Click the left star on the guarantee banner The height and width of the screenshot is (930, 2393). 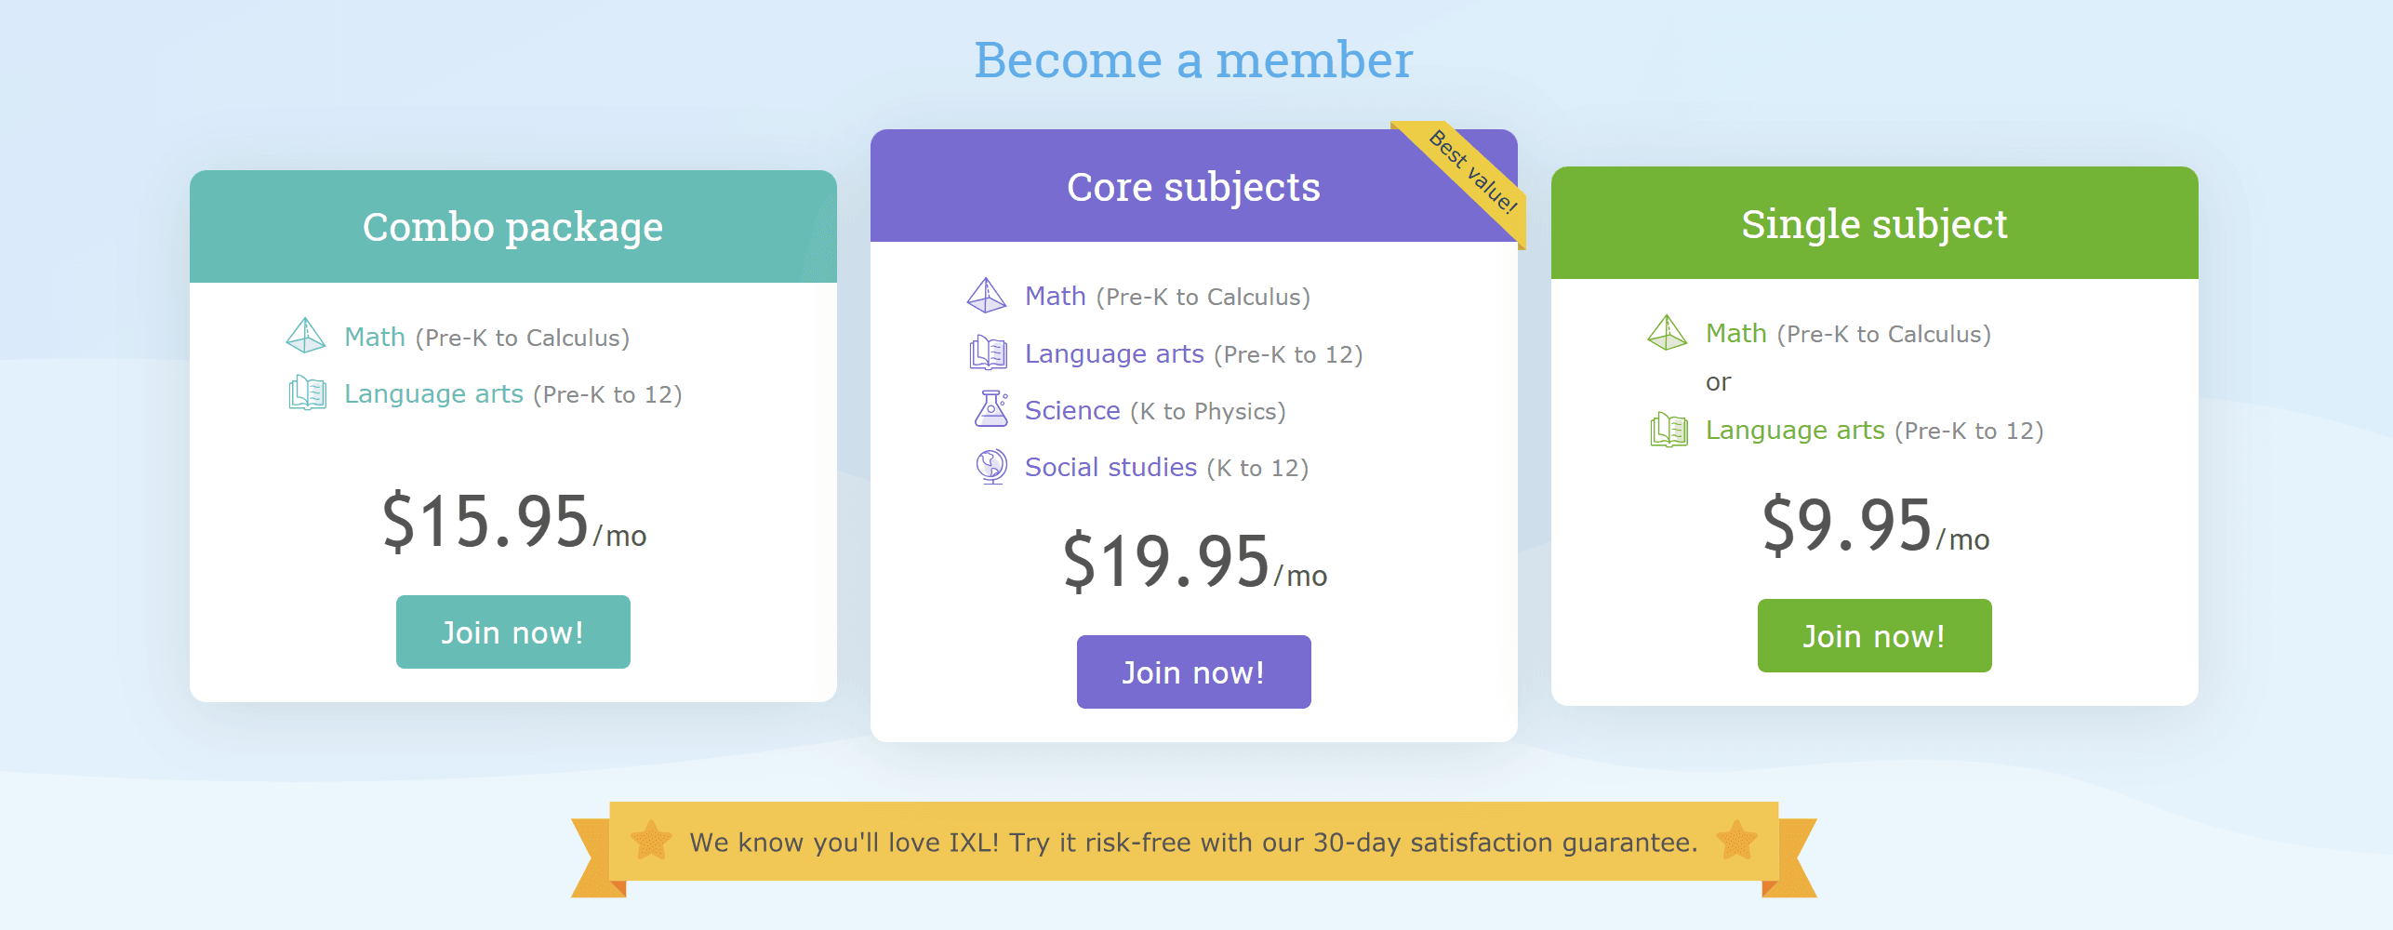652,840
